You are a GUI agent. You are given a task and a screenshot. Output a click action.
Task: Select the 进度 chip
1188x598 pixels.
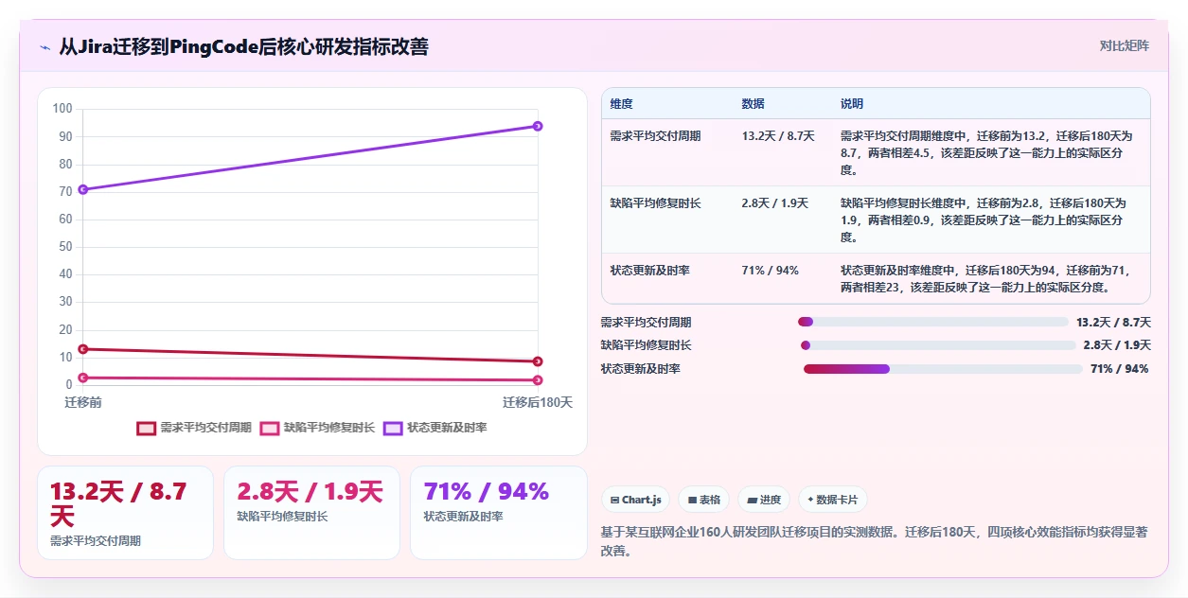click(x=764, y=500)
